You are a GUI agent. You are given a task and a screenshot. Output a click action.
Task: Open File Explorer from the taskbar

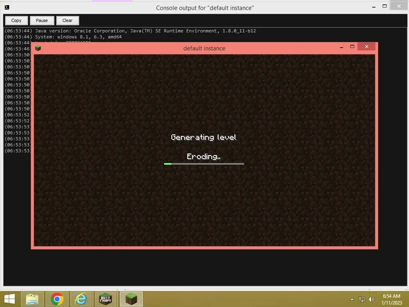point(32,299)
